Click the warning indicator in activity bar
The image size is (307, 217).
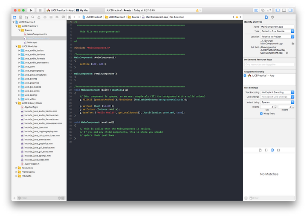198,10
